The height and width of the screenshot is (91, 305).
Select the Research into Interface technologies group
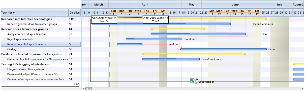40,19
